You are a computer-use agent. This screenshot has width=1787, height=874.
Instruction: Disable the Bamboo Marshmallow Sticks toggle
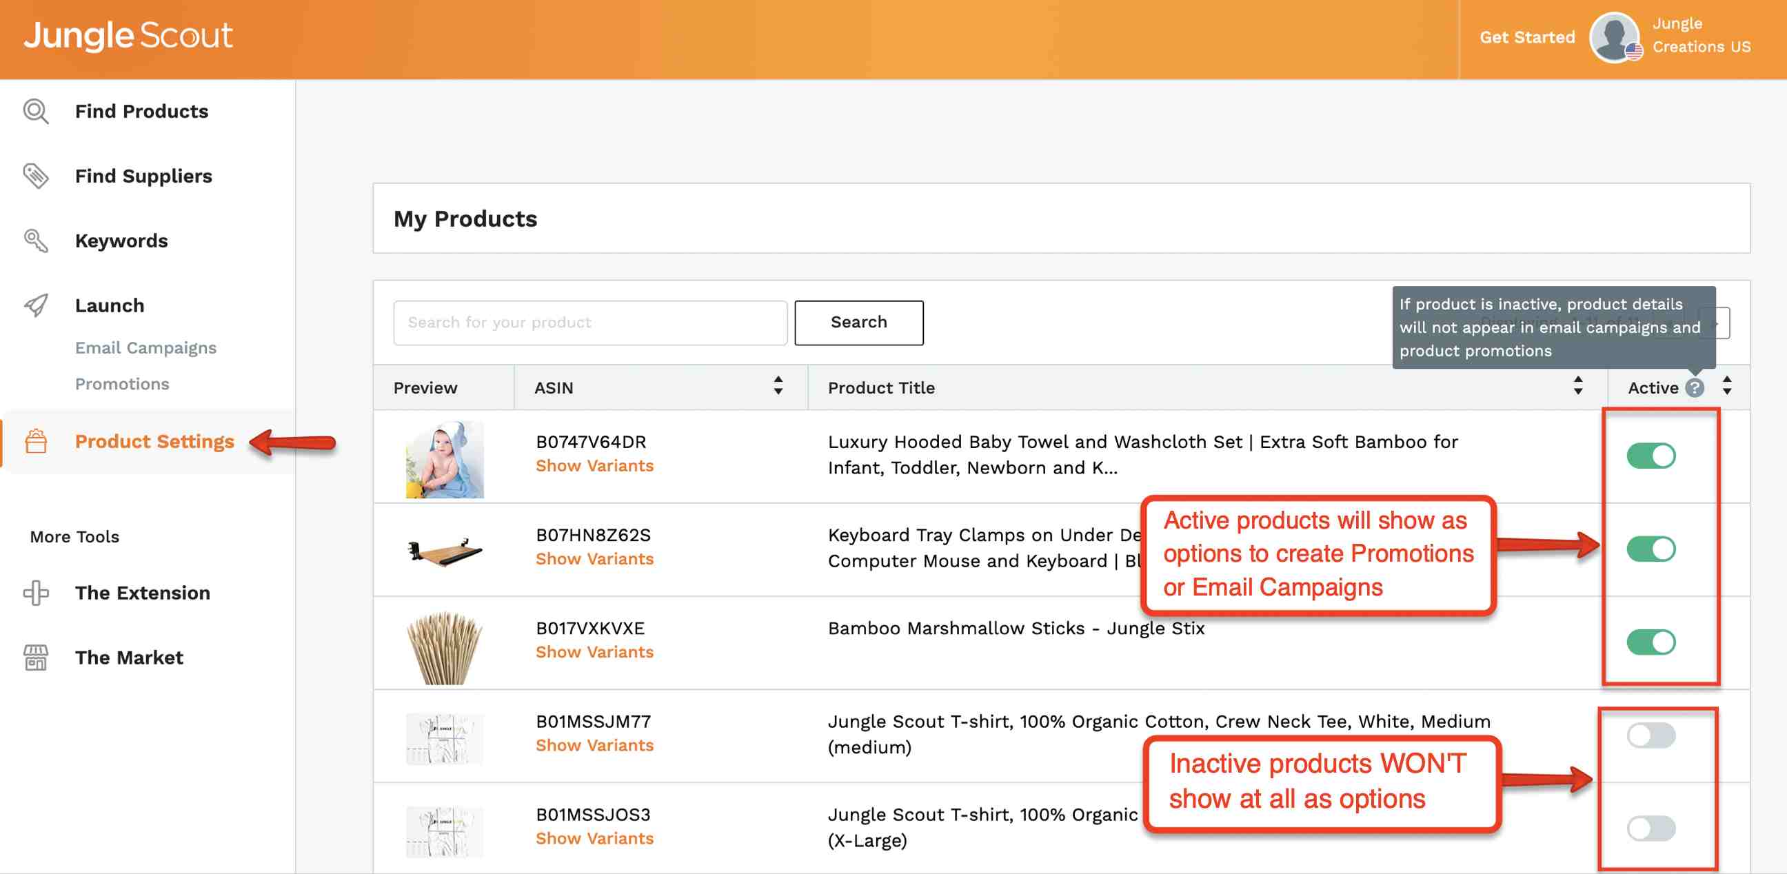click(x=1650, y=642)
